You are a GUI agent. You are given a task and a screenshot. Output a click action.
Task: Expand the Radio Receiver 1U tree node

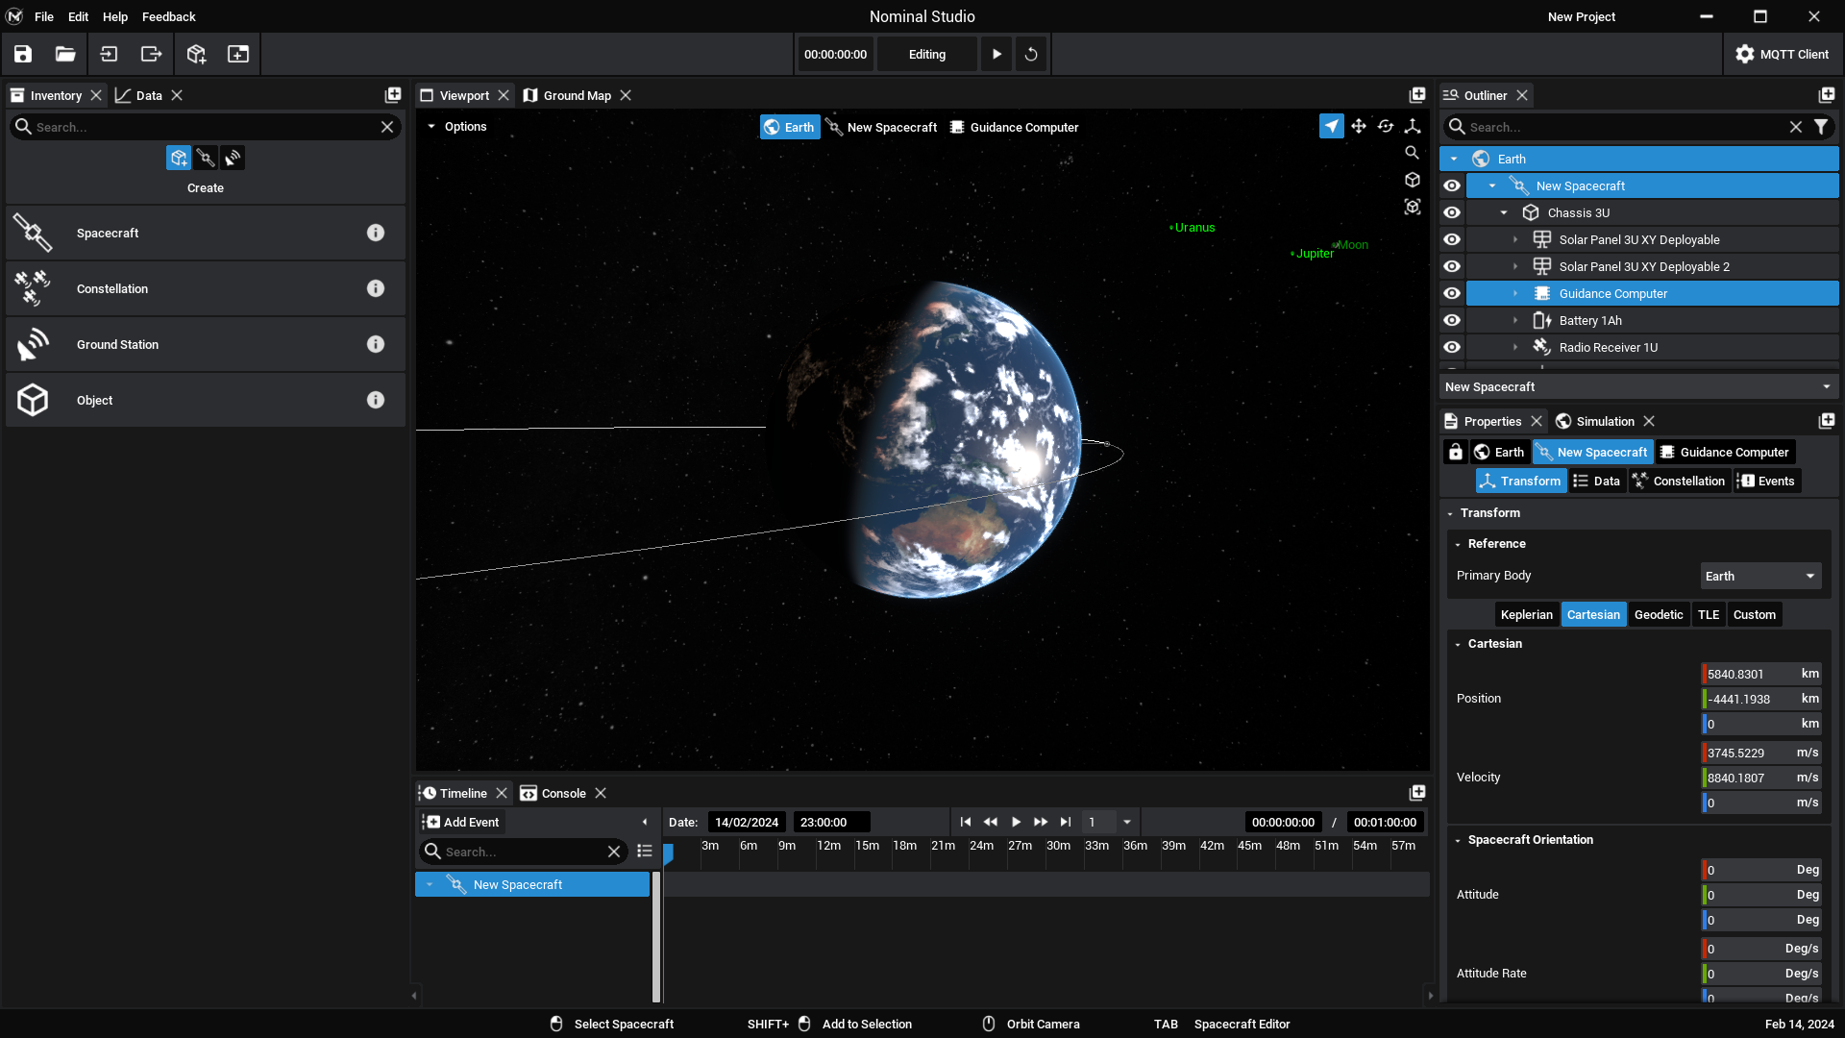1515,347
